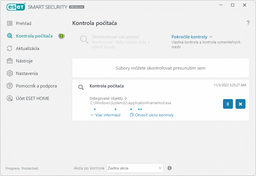This screenshot has width=256, height=176.
Task: Open help via the question mark icon
Action: click(248, 23)
